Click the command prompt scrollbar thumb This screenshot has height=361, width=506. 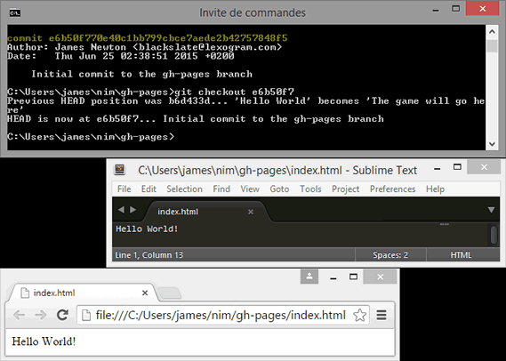pyautogui.click(x=492, y=45)
